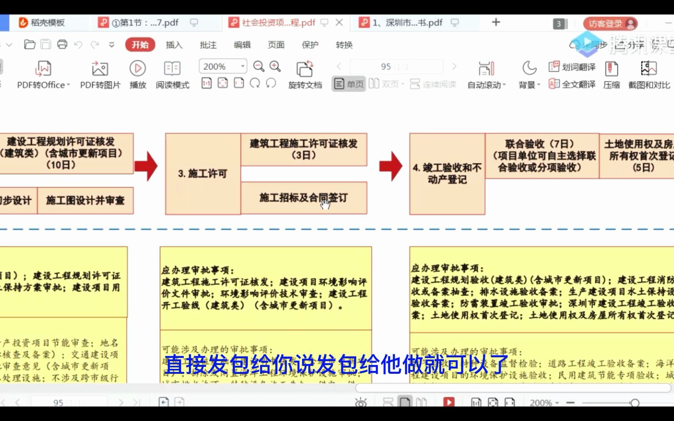Toggle 连续阅读 continuous reading
Screen dimensions: 674x421
click(x=433, y=84)
